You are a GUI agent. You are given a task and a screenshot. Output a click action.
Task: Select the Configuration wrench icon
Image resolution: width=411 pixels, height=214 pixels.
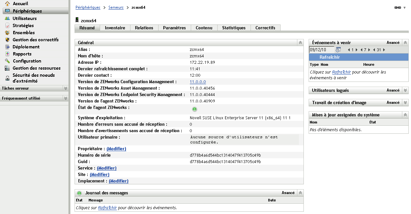click(x=7, y=61)
